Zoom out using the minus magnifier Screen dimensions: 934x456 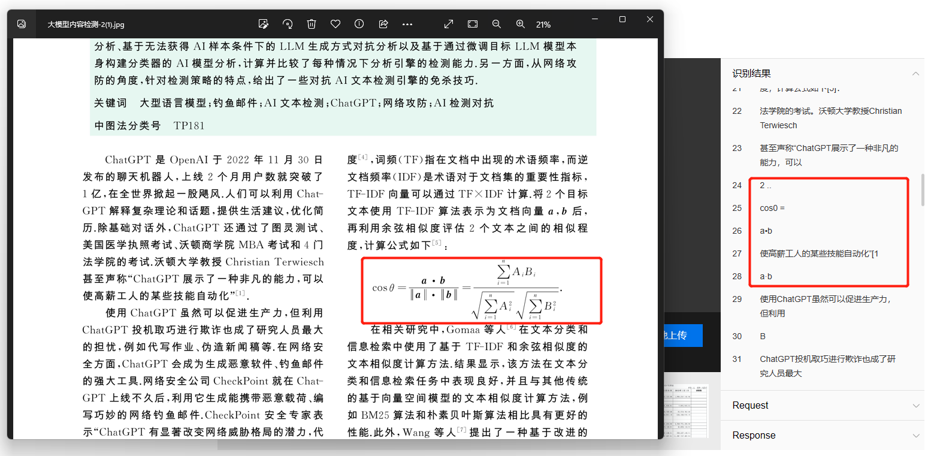click(497, 24)
